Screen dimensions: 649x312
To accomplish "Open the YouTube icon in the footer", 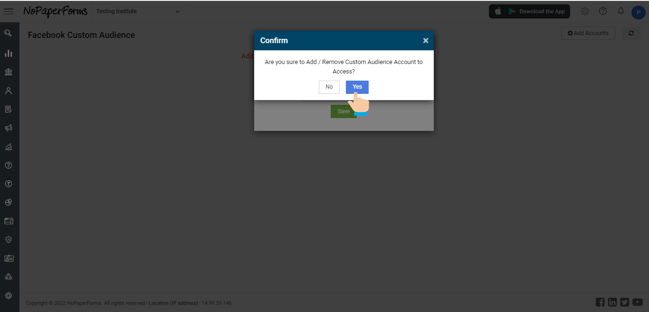I will pos(638,302).
